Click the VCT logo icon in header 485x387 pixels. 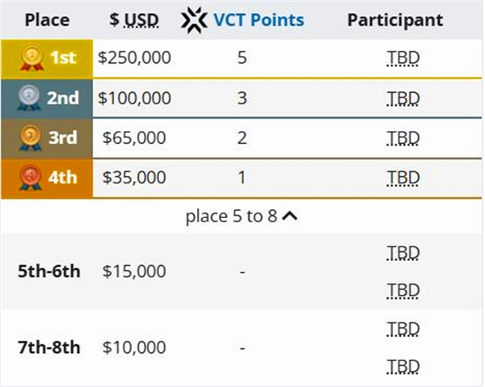(x=194, y=19)
